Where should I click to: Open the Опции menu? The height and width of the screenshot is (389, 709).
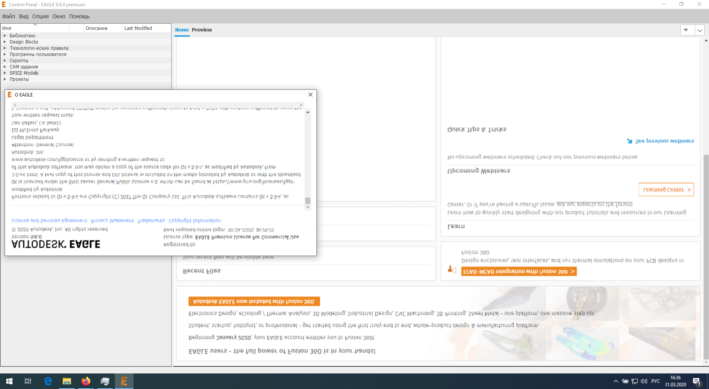pyautogui.click(x=40, y=16)
